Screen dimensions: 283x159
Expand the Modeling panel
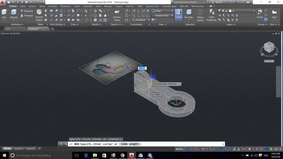[x=17, y=24]
